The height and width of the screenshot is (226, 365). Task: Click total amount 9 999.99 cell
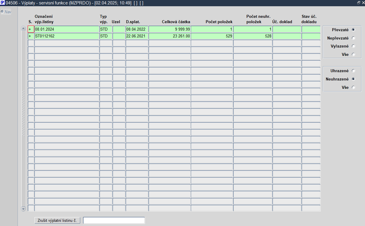click(x=169, y=29)
